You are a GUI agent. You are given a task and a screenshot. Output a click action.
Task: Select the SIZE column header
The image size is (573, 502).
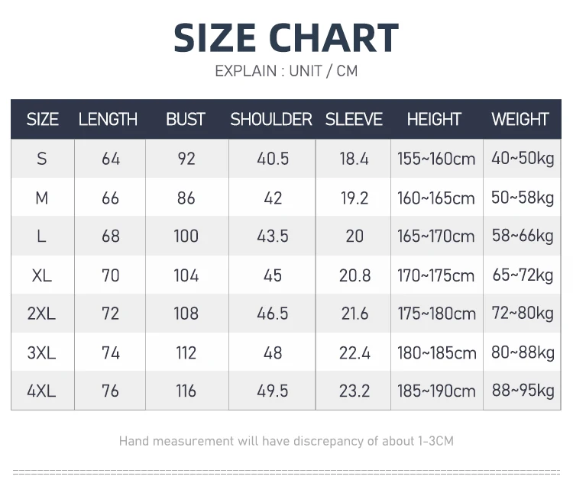(42, 120)
